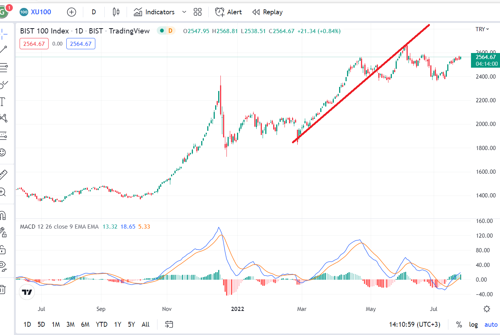The width and height of the screenshot is (500, 335).
Task: Click the TradingView logo on chart
Action: (x=26, y=292)
